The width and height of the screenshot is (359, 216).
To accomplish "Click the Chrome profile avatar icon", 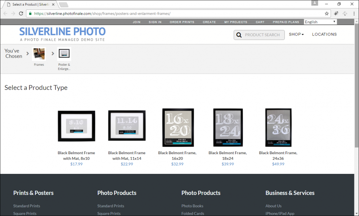I will [314, 3].
